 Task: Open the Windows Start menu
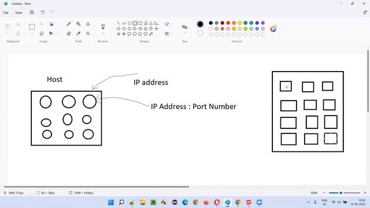tap(110, 202)
